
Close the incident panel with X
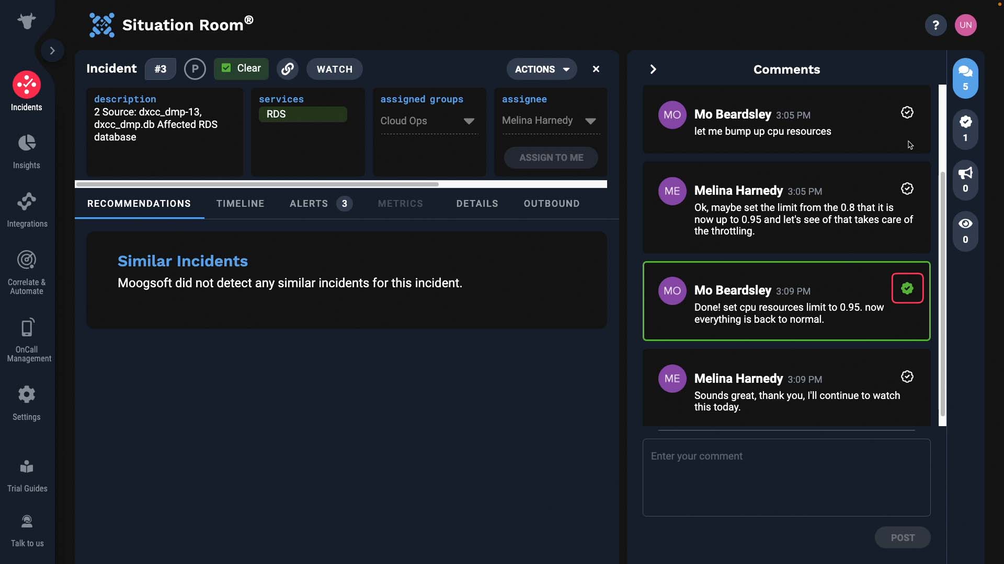pos(596,69)
